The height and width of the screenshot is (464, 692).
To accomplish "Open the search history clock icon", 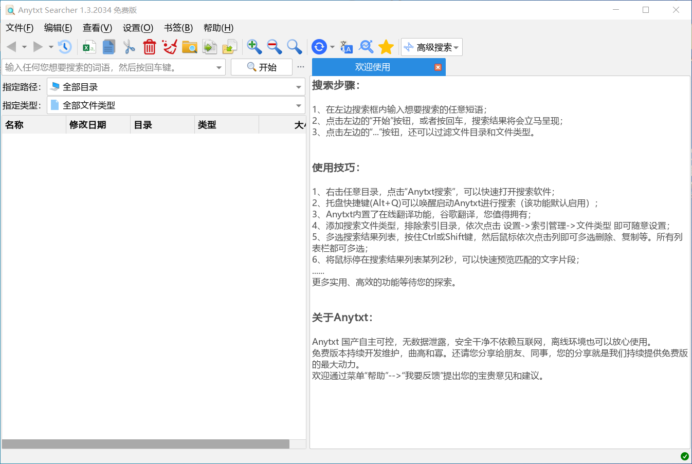I will (65, 47).
